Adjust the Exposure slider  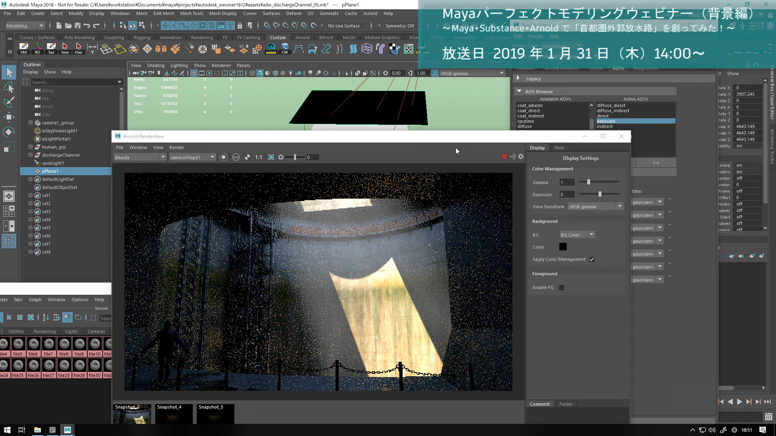tap(600, 194)
